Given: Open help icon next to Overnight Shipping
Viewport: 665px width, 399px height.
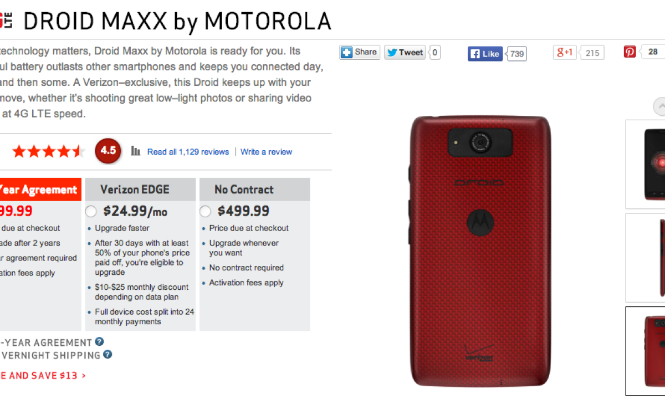Looking at the screenshot, I should [x=108, y=355].
